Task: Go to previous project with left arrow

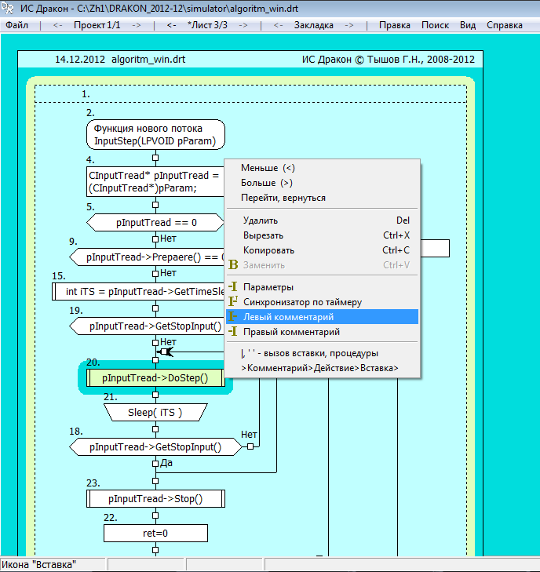Action: tap(58, 25)
